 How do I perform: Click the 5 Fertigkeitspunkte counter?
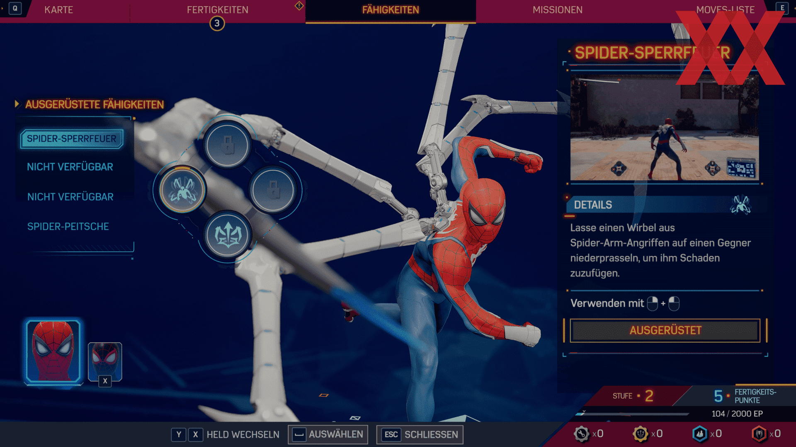[x=745, y=396]
